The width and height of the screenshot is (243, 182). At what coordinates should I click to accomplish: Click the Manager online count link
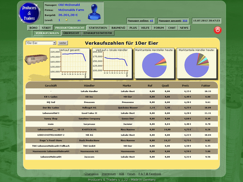[152, 21]
